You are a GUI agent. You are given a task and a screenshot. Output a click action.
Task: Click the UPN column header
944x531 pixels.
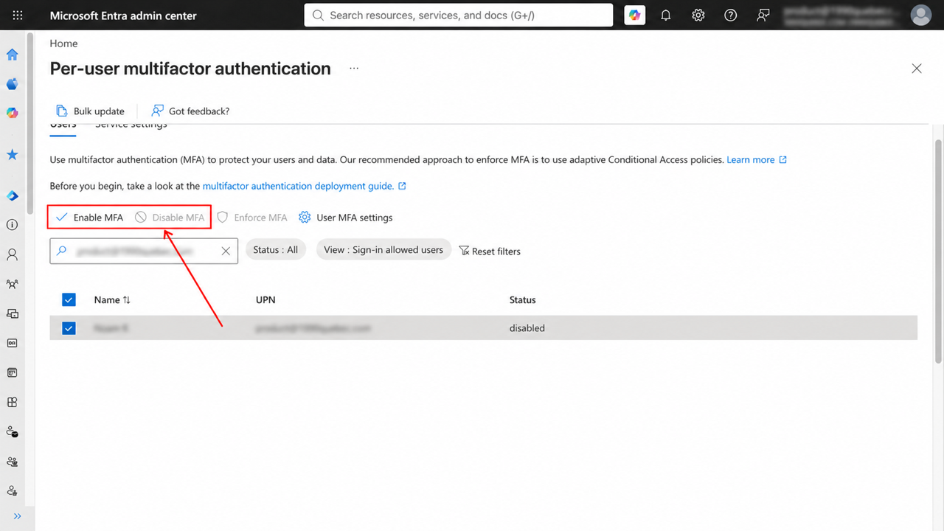[x=265, y=300]
